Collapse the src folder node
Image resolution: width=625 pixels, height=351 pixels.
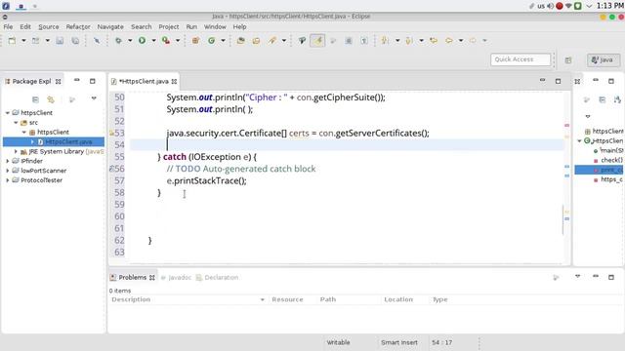pos(16,123)
